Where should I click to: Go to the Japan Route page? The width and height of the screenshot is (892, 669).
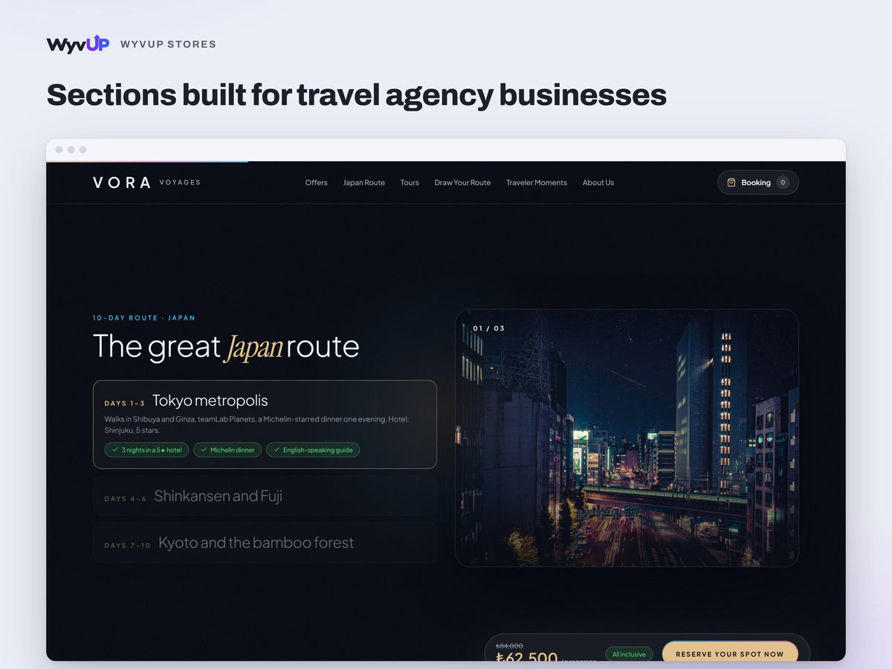(x=364, y=182)
